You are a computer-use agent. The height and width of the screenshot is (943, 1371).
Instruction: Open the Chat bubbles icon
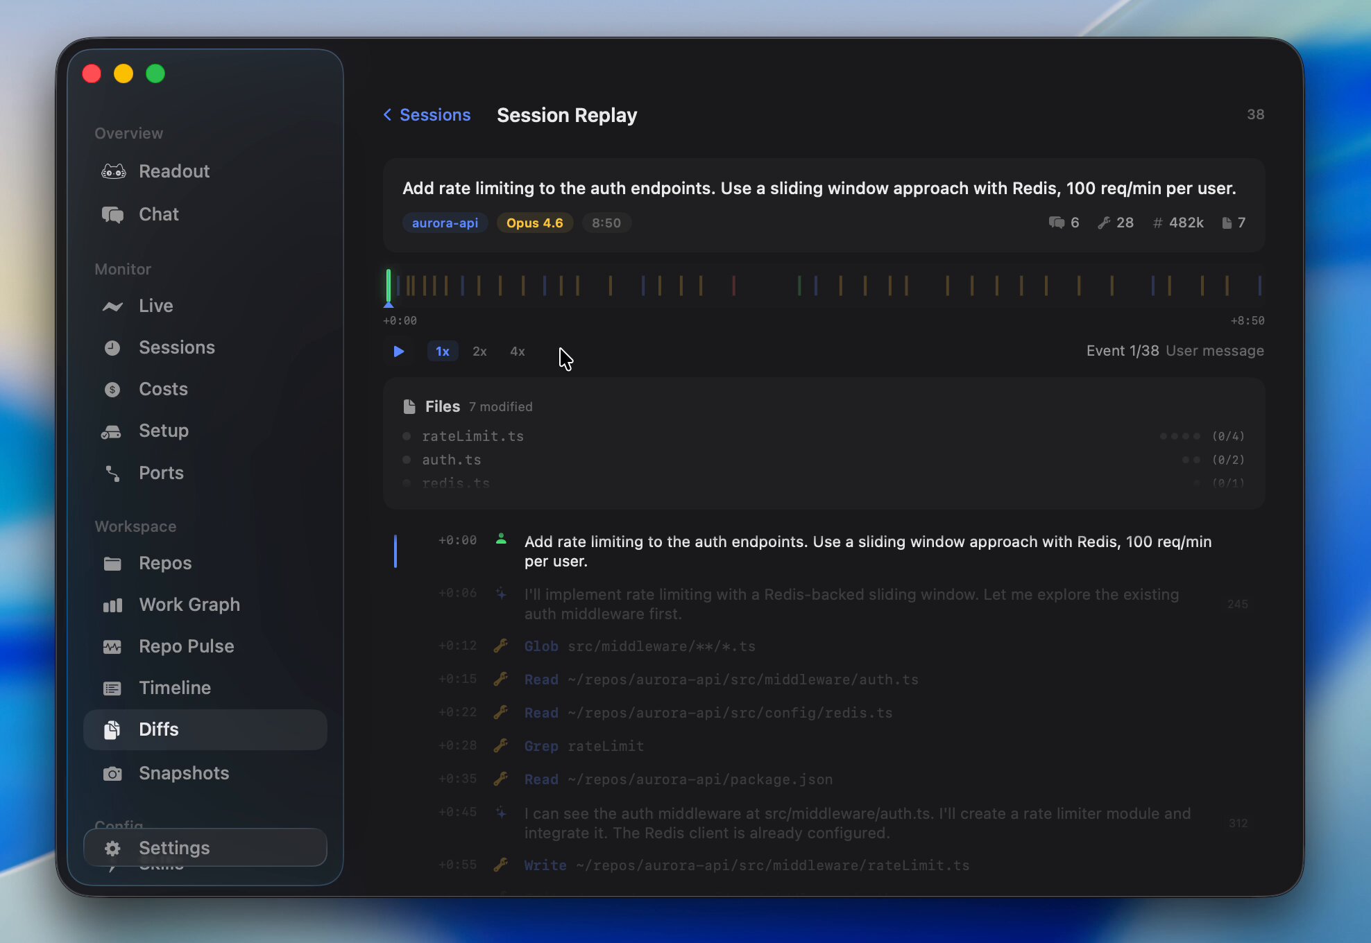113,215
